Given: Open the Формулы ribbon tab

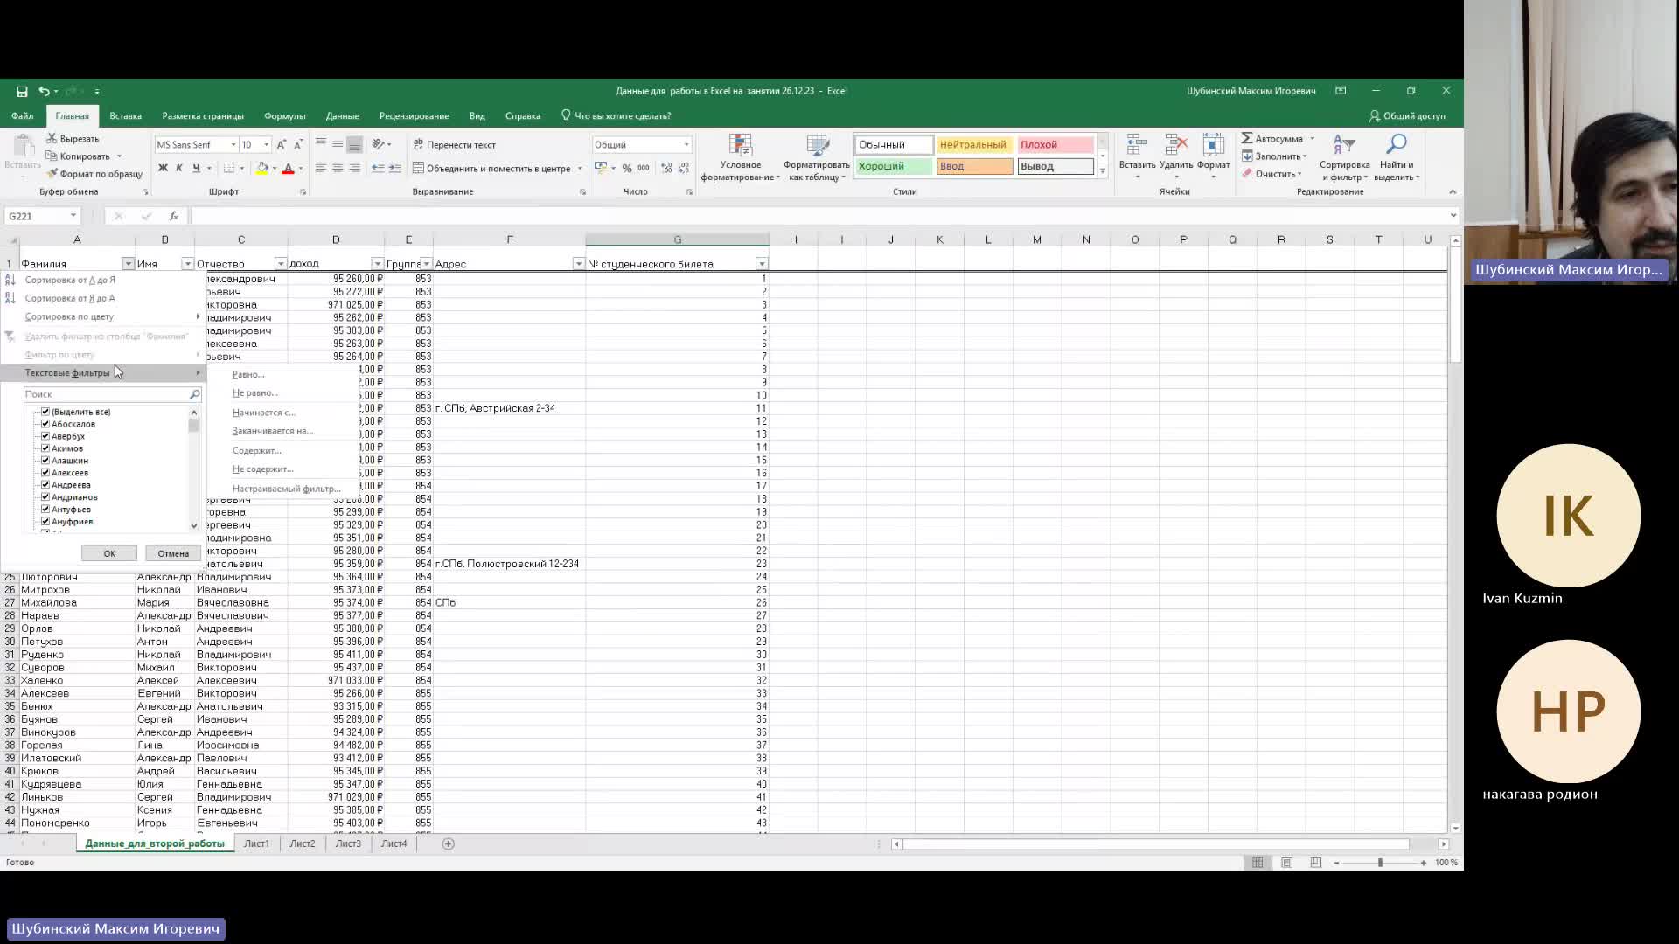Looking at the screenshot, I should [284, 115].
